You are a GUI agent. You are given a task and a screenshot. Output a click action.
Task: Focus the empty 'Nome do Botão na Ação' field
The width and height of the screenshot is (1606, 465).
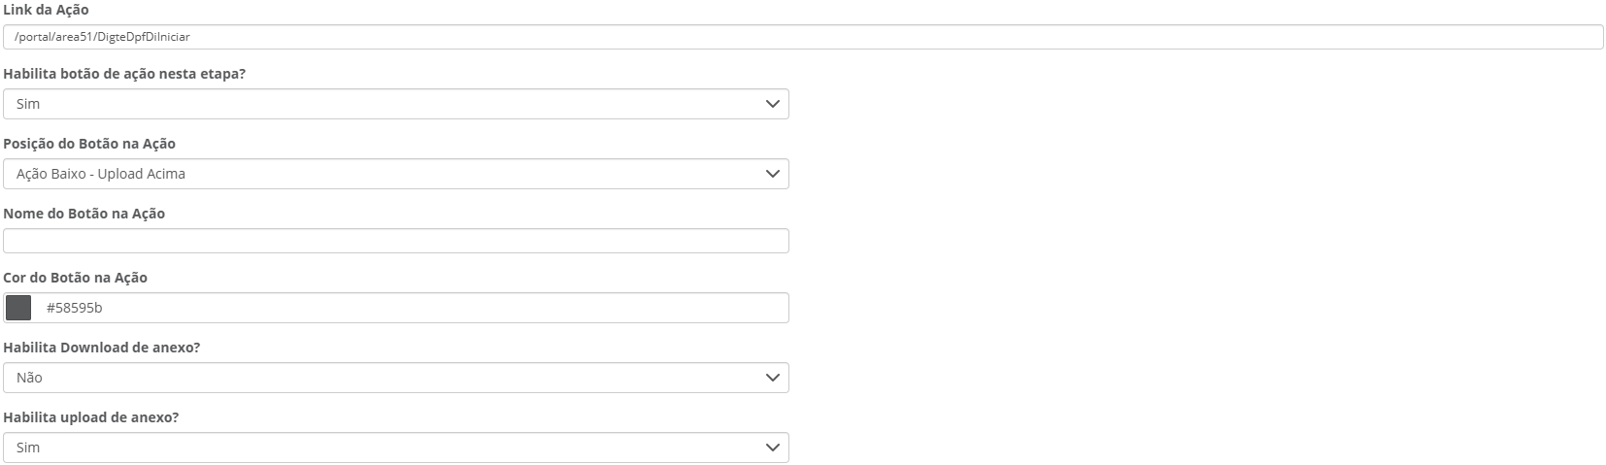click(396, 241)
